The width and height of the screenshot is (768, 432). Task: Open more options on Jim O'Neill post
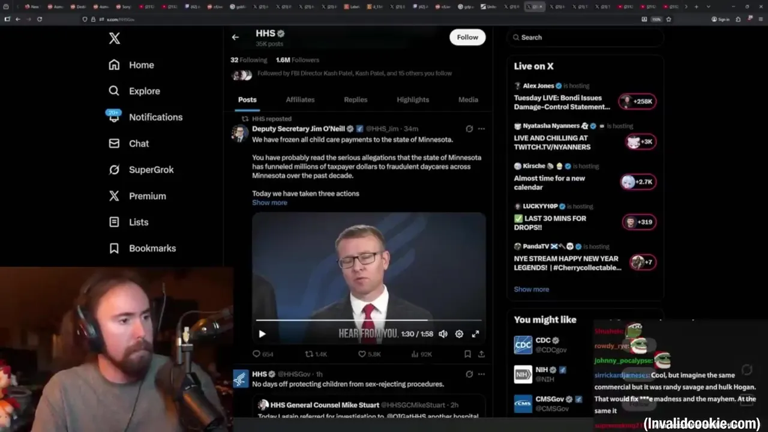[x=481, y=129]
